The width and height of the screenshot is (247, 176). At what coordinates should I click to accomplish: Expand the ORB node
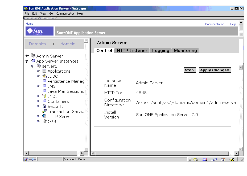coord(38,121)
